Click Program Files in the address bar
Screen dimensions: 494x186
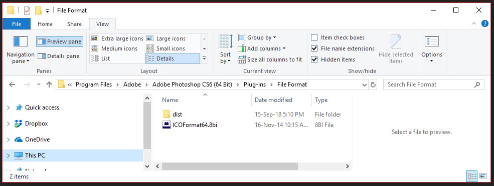[x=94, y=84]
